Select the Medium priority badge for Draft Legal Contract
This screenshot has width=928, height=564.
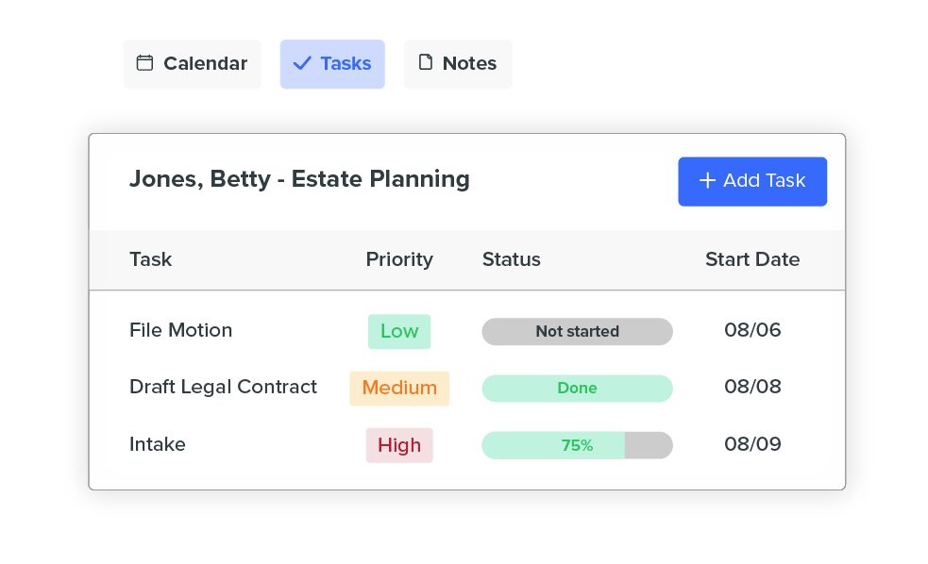(x=398, y=388)
